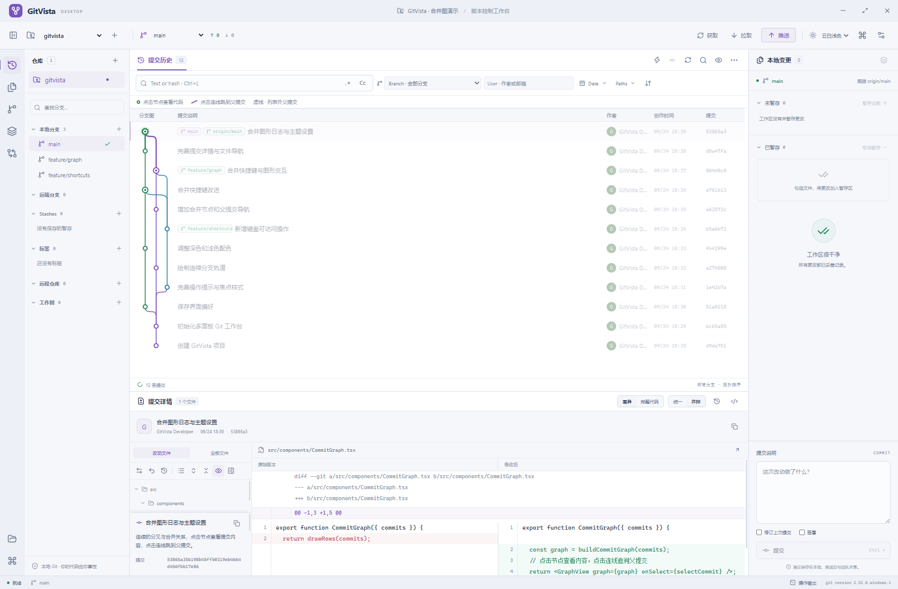Click the Pull button
Screen dimensions: 898x589
coord(741,35)
